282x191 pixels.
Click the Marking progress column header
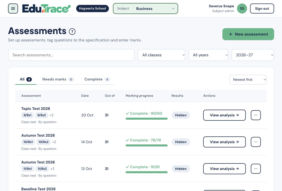click(139, 96)
